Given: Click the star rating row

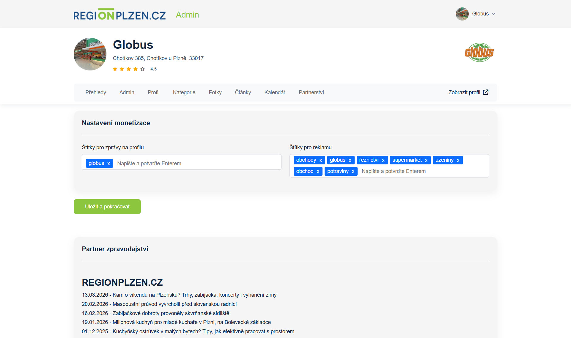Looking at the screenshot, I should tap(129, 69).
